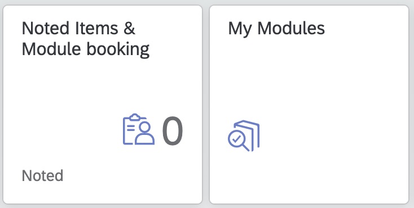Click the clipboard clip atop the icon
The height and width of the screenshot is (208, 414).
coord(135,116)
